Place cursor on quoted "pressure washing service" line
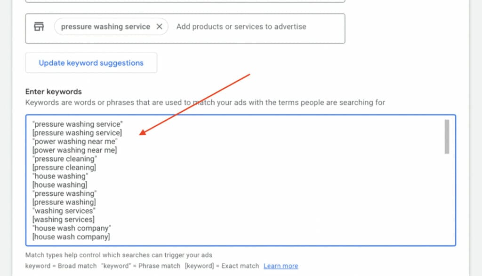 [x=78, y=124]
